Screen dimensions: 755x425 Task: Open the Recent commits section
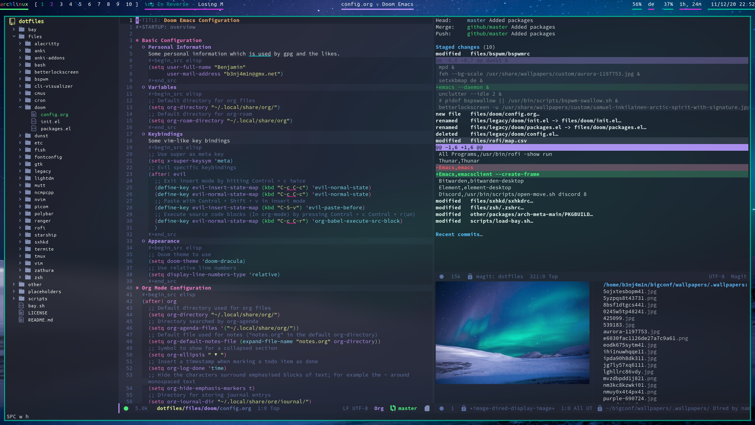tap(459, 235)
